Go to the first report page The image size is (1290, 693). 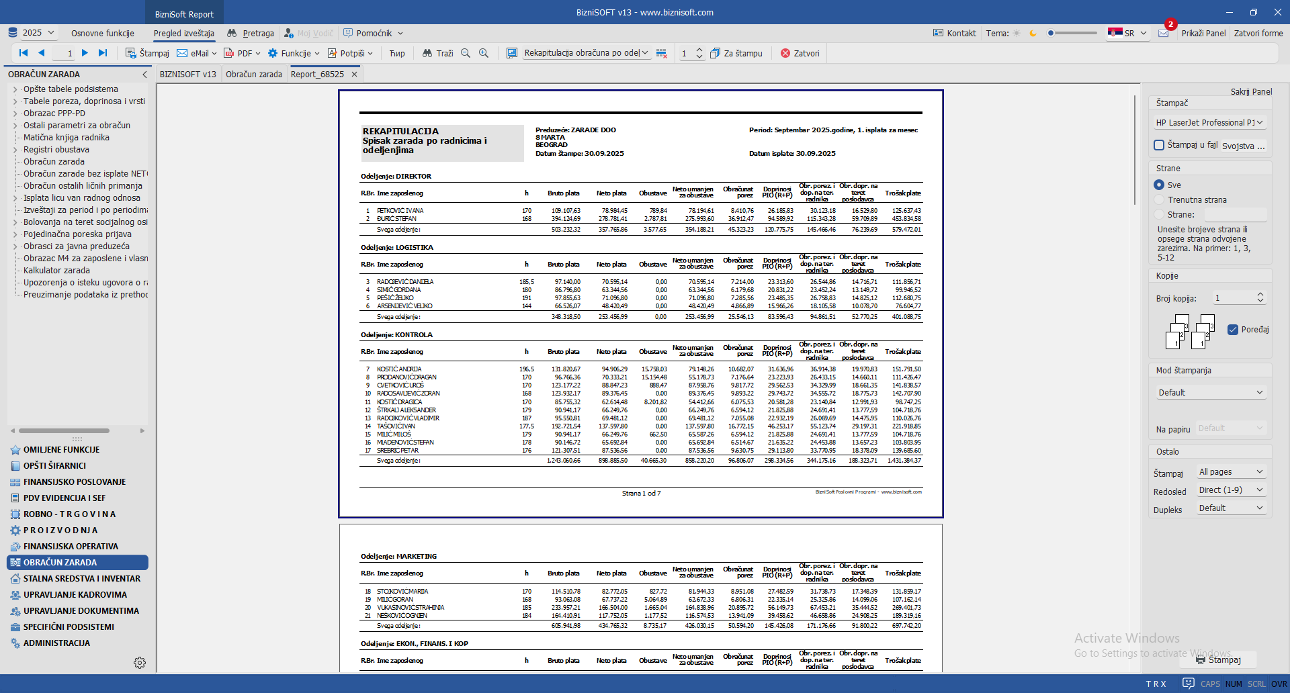tap(24, 53)
